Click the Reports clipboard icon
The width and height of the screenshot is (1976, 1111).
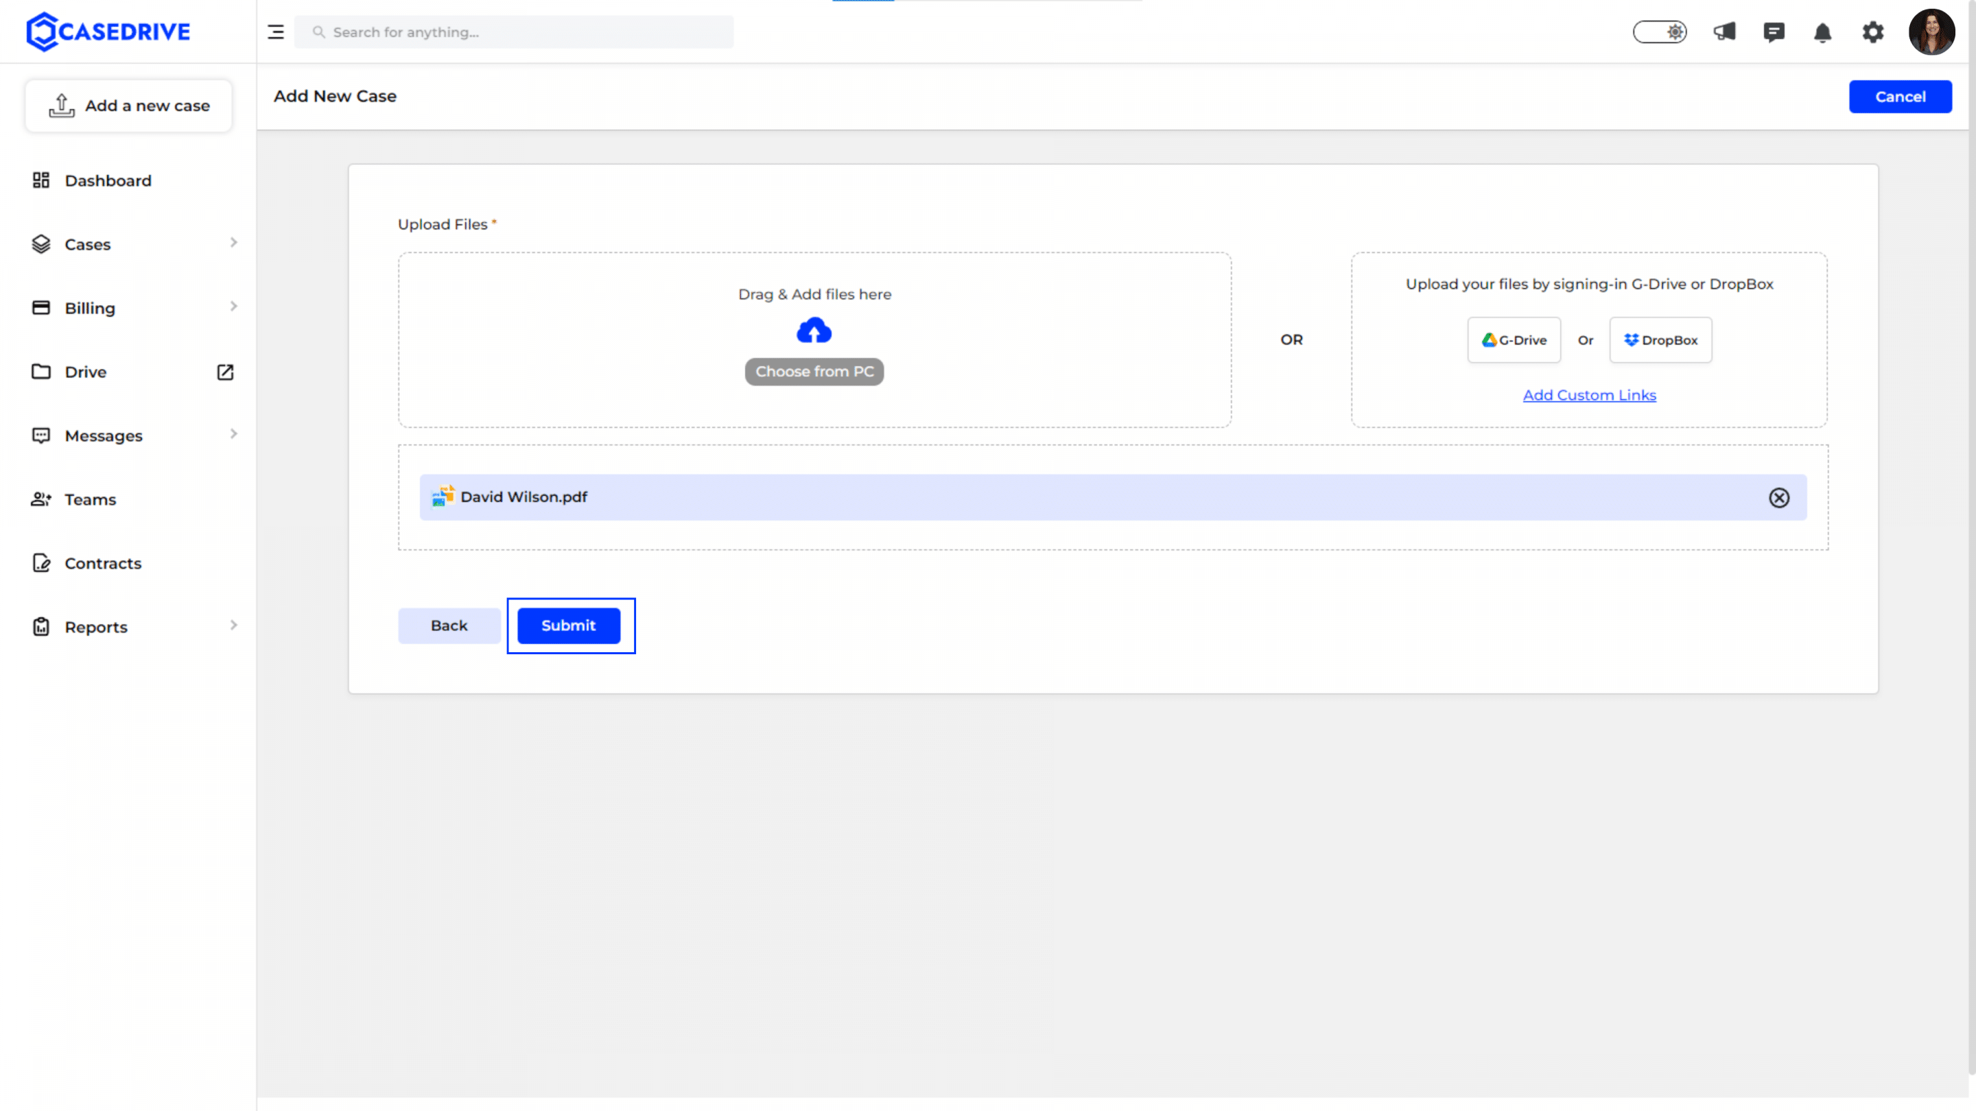[40, 626]
